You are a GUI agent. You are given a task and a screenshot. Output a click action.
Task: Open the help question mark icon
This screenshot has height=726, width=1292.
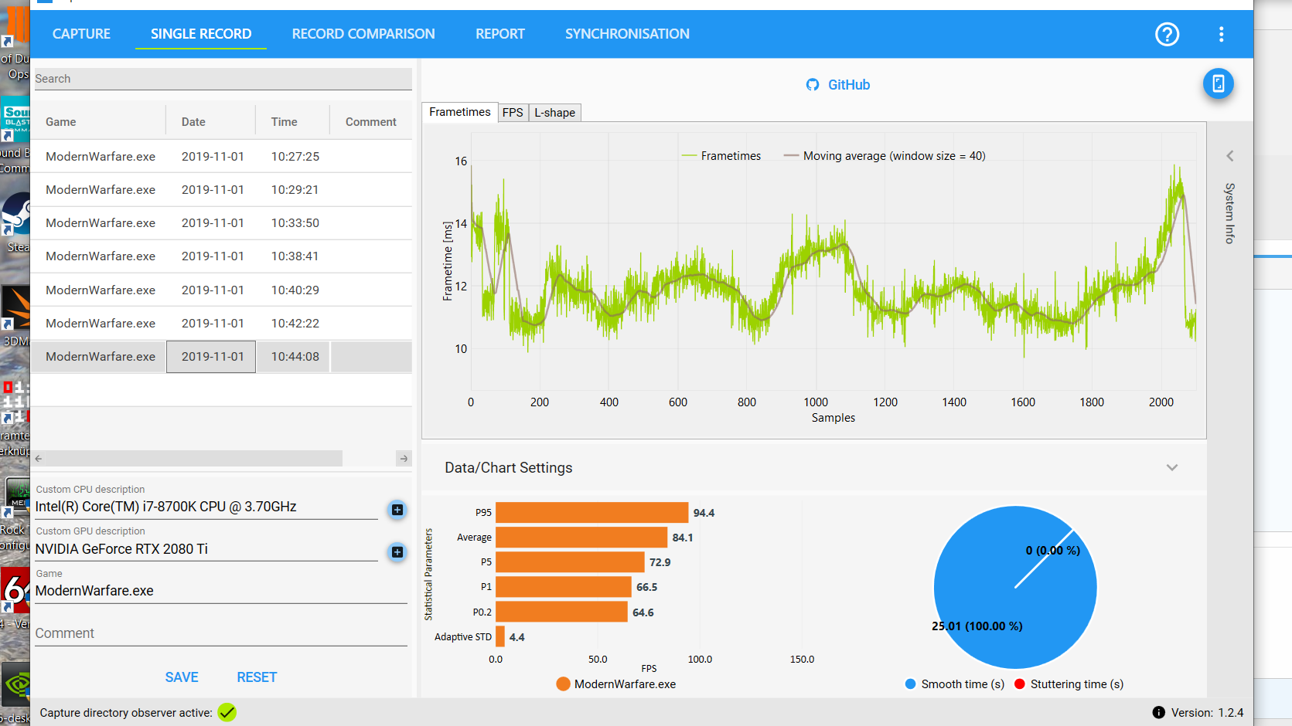[1167, 34]
